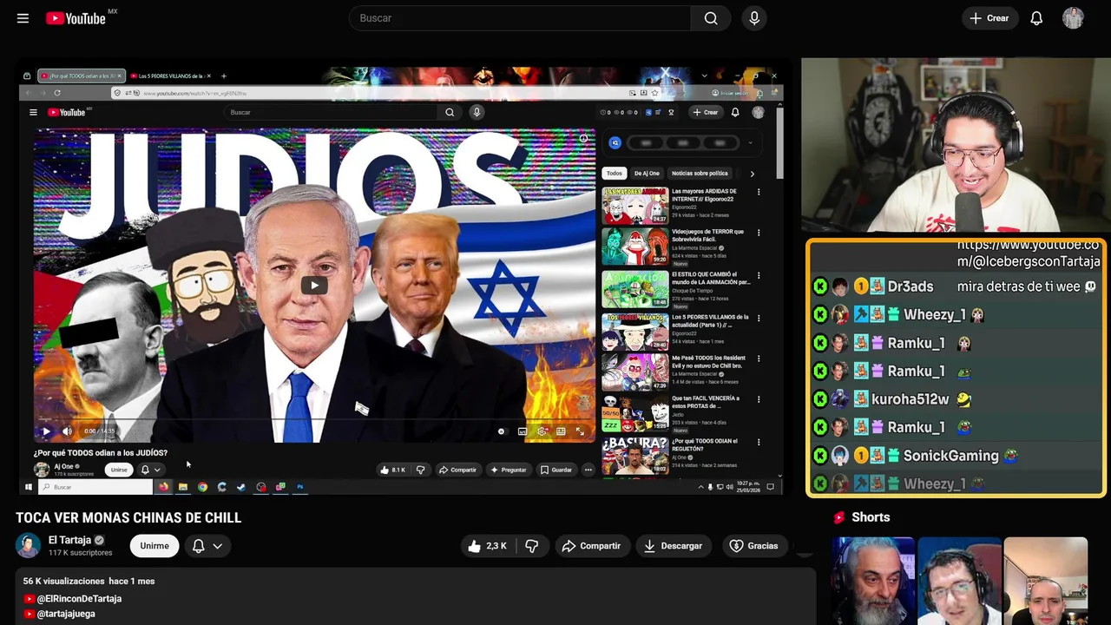Open options menu for 'Los 5 PEORES VILLANOS' video

pos(759,318)
